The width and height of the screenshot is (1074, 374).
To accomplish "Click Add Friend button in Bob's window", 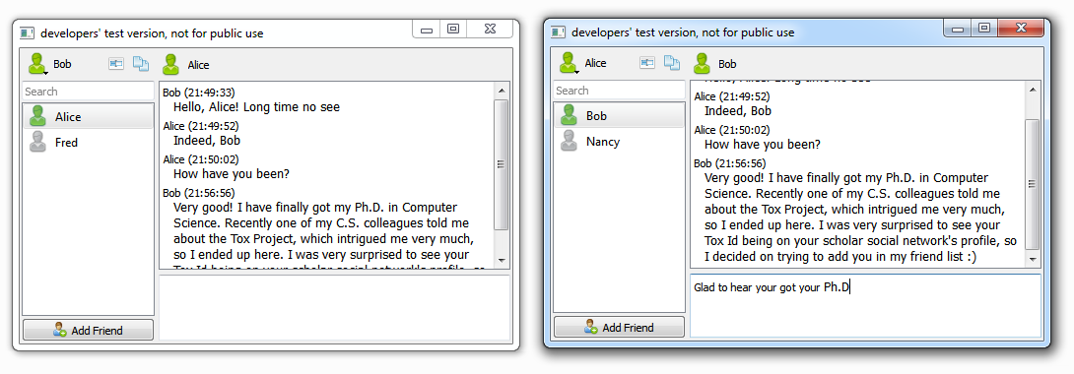I will [x=89, y=331].
